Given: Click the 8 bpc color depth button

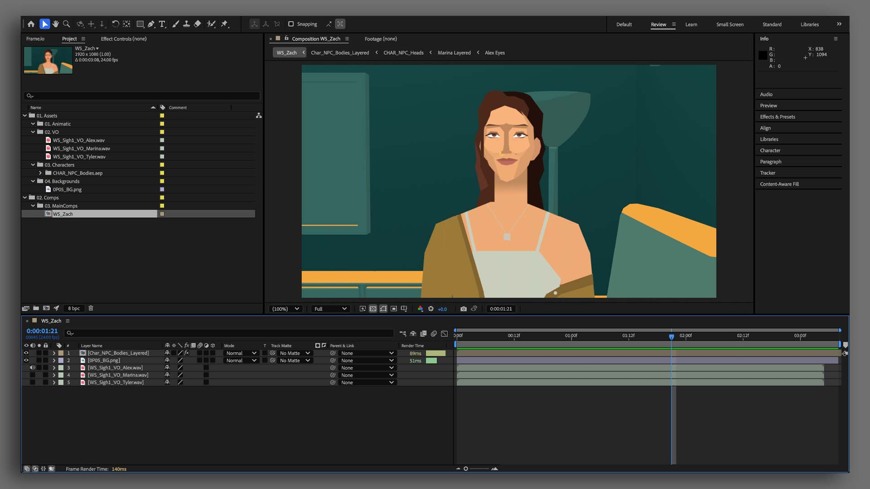Looking at the screenshot, I should (74, 308).
